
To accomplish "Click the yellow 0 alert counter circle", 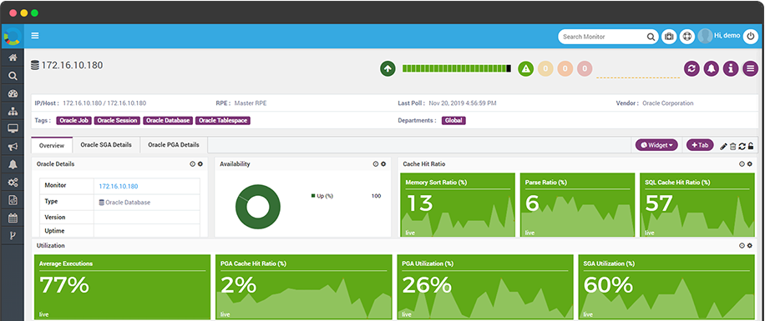I will [545, 68].
